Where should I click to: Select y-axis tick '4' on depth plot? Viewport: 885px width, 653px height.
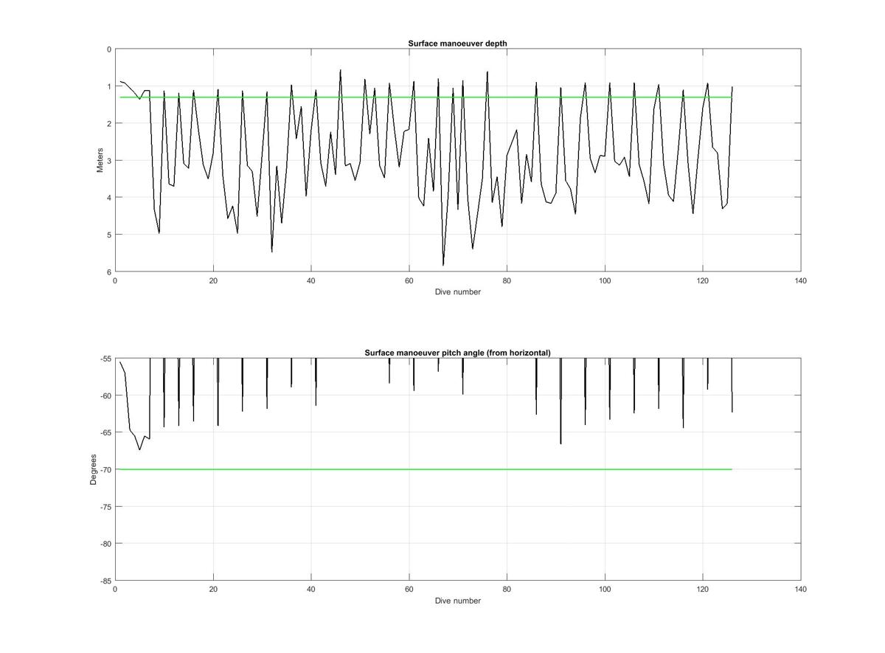[109, 198]
